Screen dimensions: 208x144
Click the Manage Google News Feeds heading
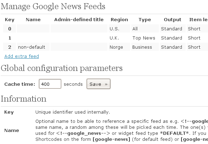coord(53,6)
